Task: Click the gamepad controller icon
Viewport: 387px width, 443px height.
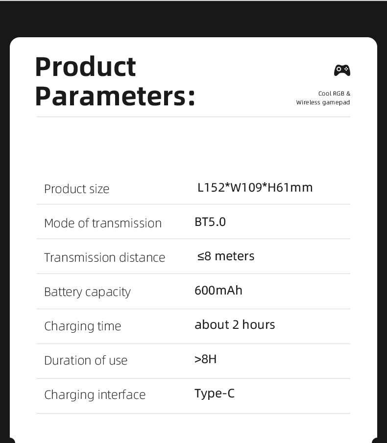Action: pyautogui.click(x=342, y=70)
